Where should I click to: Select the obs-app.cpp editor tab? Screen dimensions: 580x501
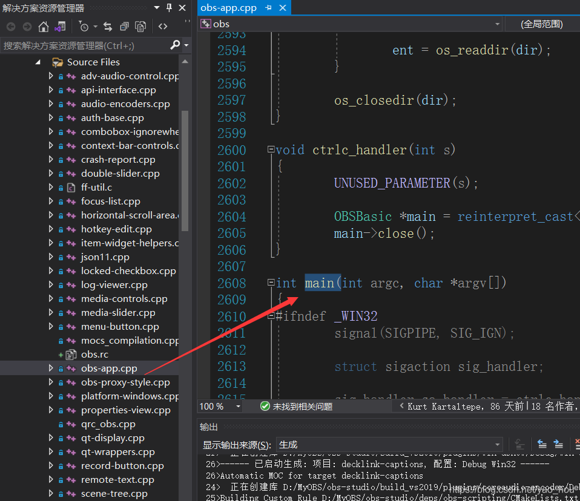(x=228, y=8)
